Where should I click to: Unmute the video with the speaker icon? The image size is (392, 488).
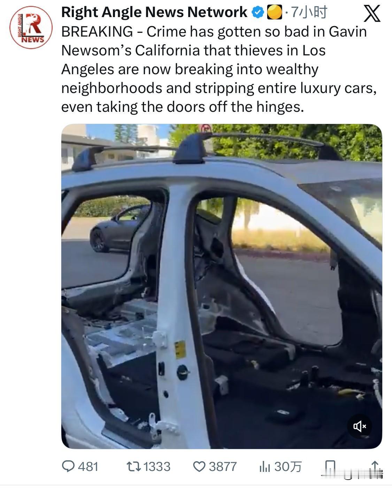360,426
